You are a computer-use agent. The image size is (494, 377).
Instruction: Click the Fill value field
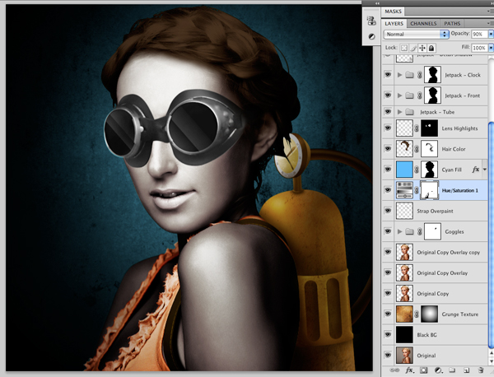[479, 48]
